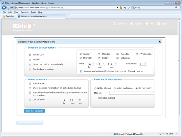Open the Edit menu

coord(10,12)
